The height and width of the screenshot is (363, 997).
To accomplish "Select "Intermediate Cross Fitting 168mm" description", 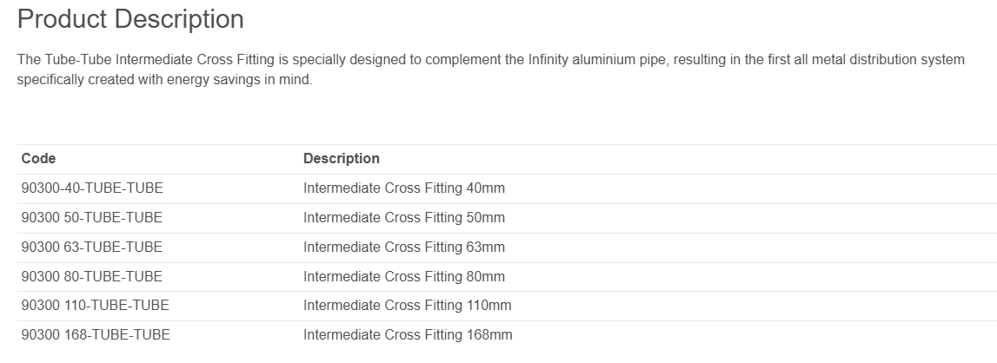I will coord(408,334).
